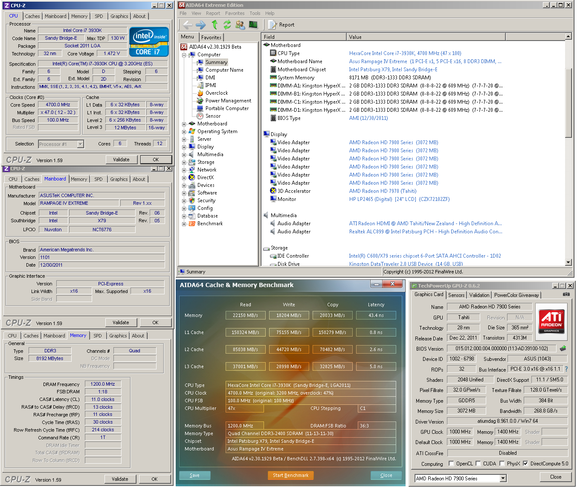Click the AIDA64 blue forward arrow icon
Viewport: 577px width, 488px height.
pyautogui.click(x=201, y=25)
